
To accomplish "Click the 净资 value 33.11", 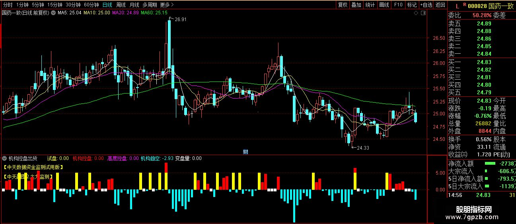I will pos(484,147).
